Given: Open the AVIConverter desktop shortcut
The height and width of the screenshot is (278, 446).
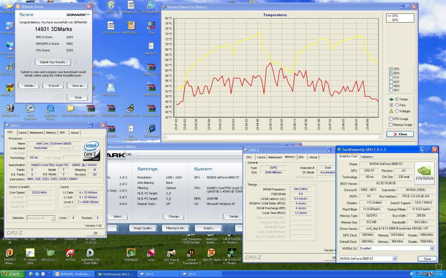Looking at the screenshot, I should pyautogui.click(x=131, y=111).
